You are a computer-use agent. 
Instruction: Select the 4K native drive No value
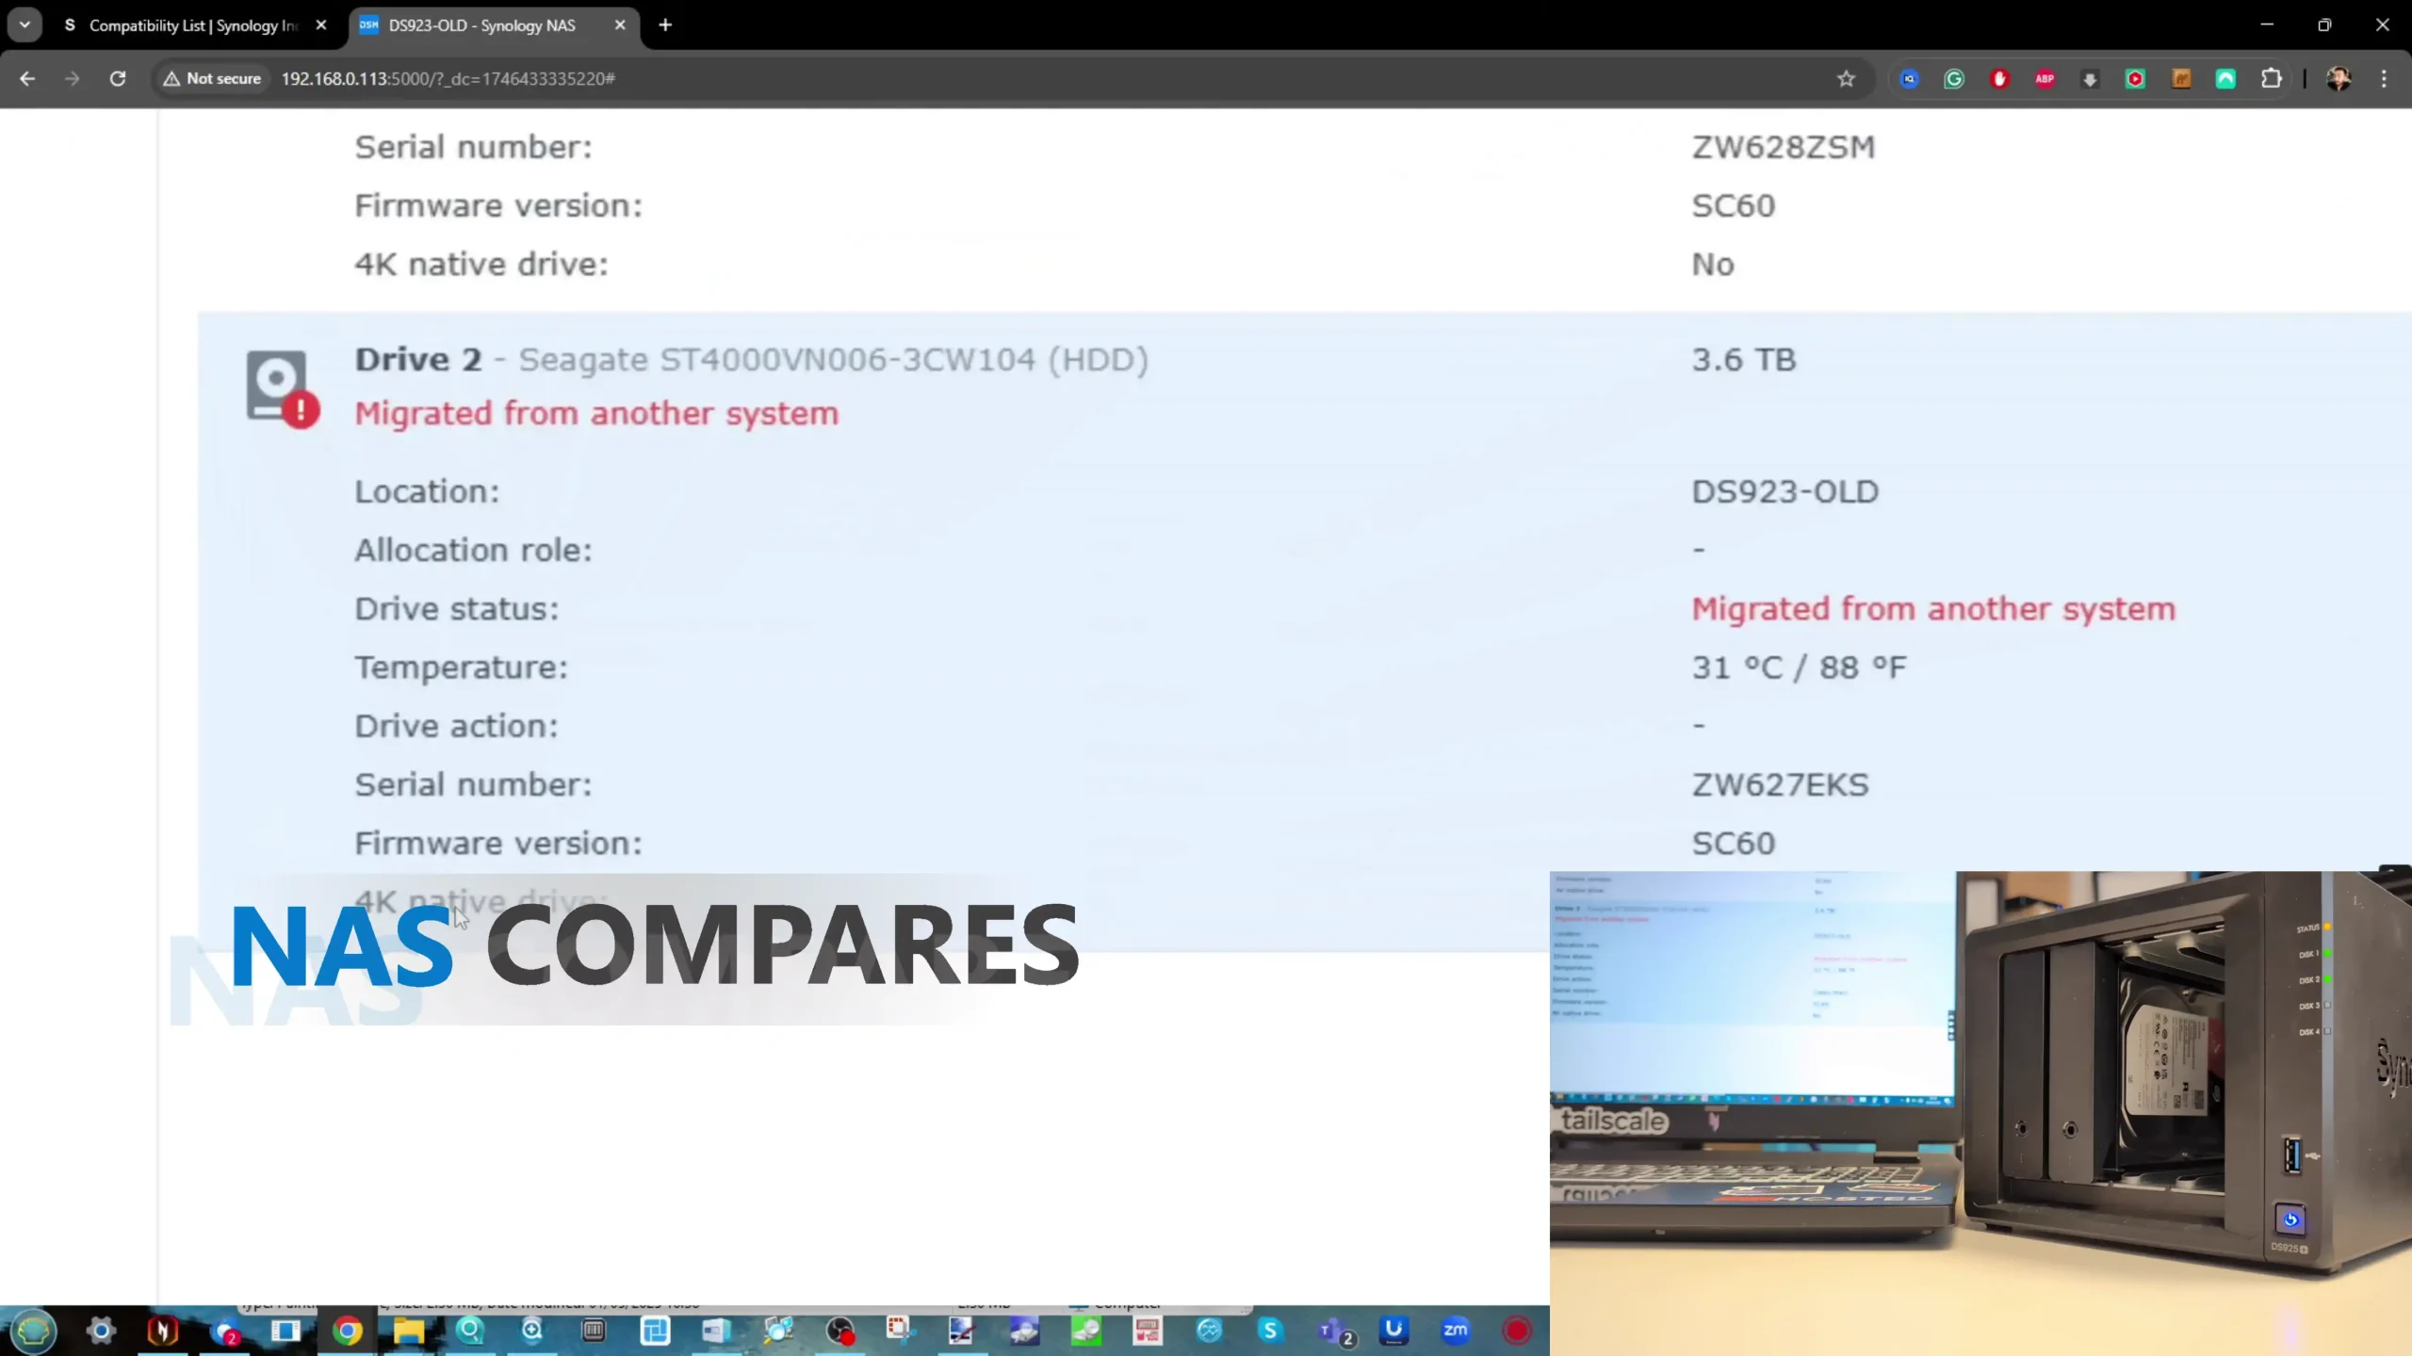pyautogui.click(x=1712, y=265)
